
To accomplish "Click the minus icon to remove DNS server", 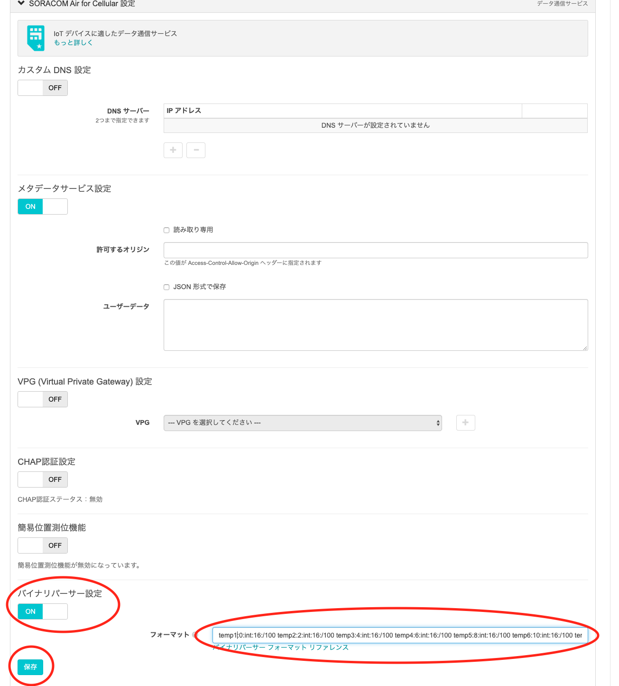I will pos(196,150).
